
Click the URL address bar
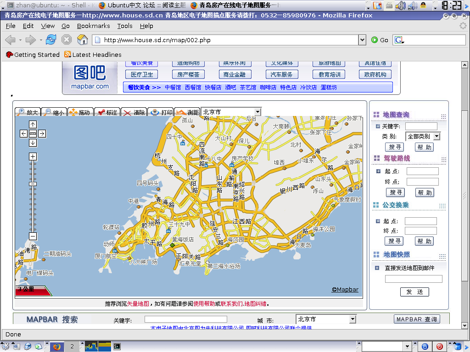(x=226, y=40)
